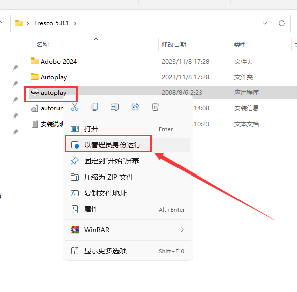The width and height of the screenshot is (297, 292).
Task: Expand chevron before Fresco 5.0.1 breadcrumb
Action: pos(28,23)
